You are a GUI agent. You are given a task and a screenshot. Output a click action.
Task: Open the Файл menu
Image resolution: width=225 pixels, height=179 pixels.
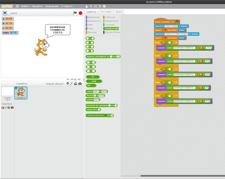[x=25, y=6]
